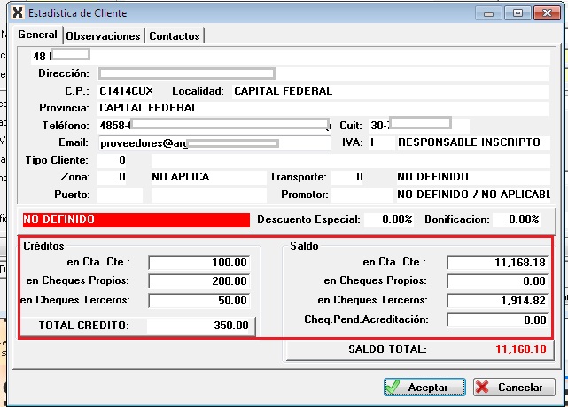The width and height of the screenshot is (568, 407).
Task: Click the SALDO TOTAL button
Action: pyautogui.click(x=420, y=350)
